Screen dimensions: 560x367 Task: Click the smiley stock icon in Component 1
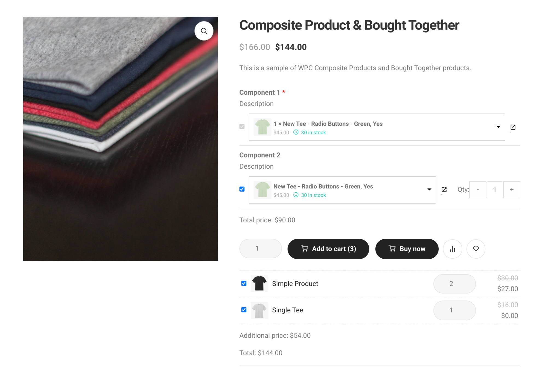point(296,132)
